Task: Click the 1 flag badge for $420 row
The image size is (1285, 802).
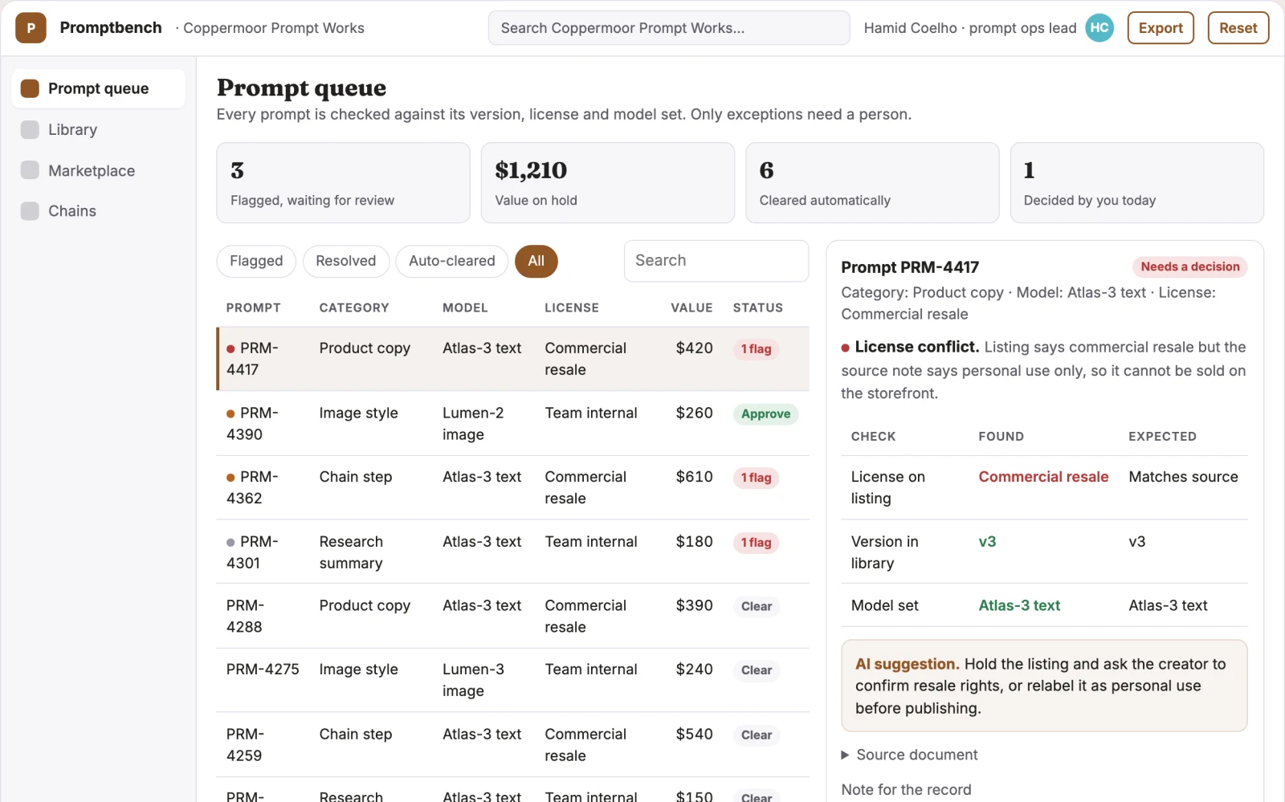Action: (756, 349)
